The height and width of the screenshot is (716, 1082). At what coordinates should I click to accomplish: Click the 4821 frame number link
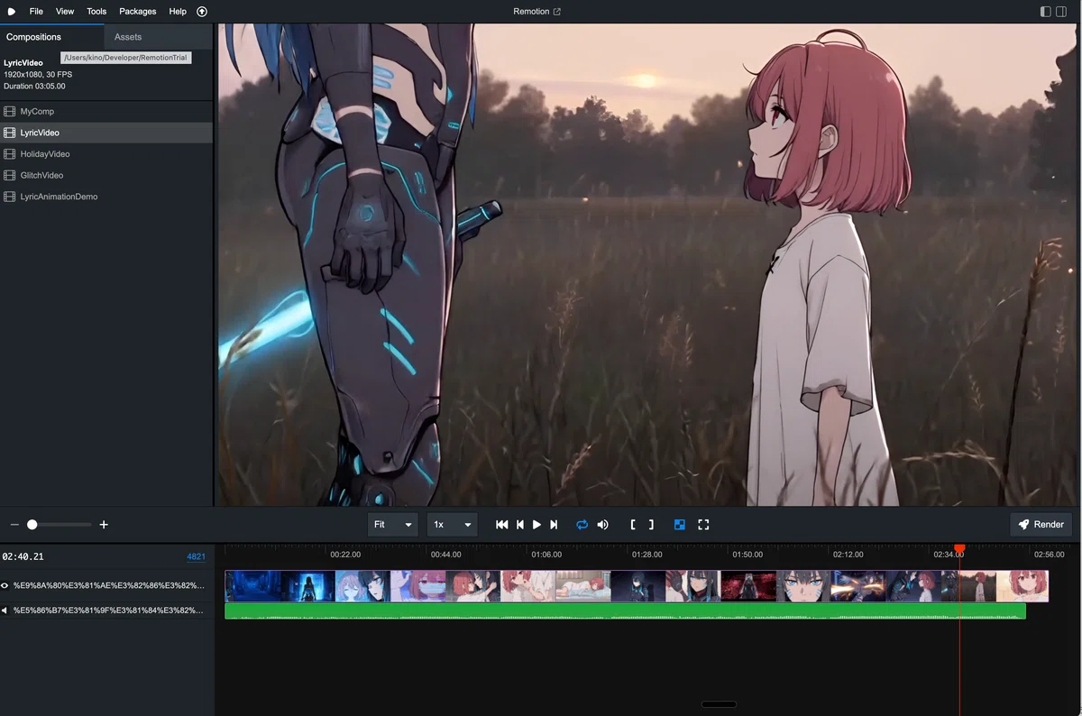pyautogui.click(x=196, y=557)
